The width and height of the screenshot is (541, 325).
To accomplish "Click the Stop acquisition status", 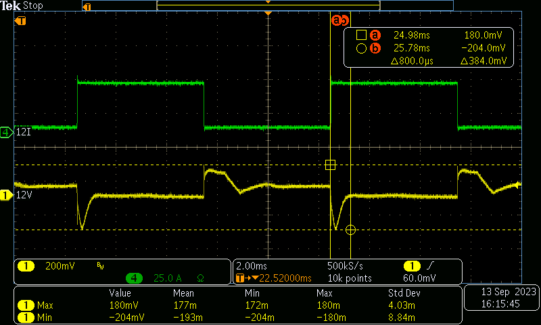I will pos(32,5).
